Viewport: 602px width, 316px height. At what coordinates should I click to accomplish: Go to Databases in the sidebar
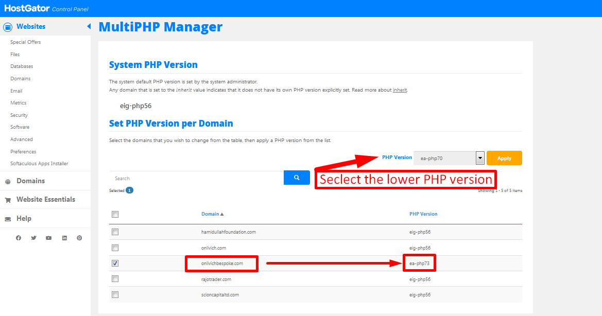[22, 66]
